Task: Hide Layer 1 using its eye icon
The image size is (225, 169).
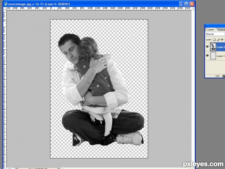Action: (x=207, y=56)
